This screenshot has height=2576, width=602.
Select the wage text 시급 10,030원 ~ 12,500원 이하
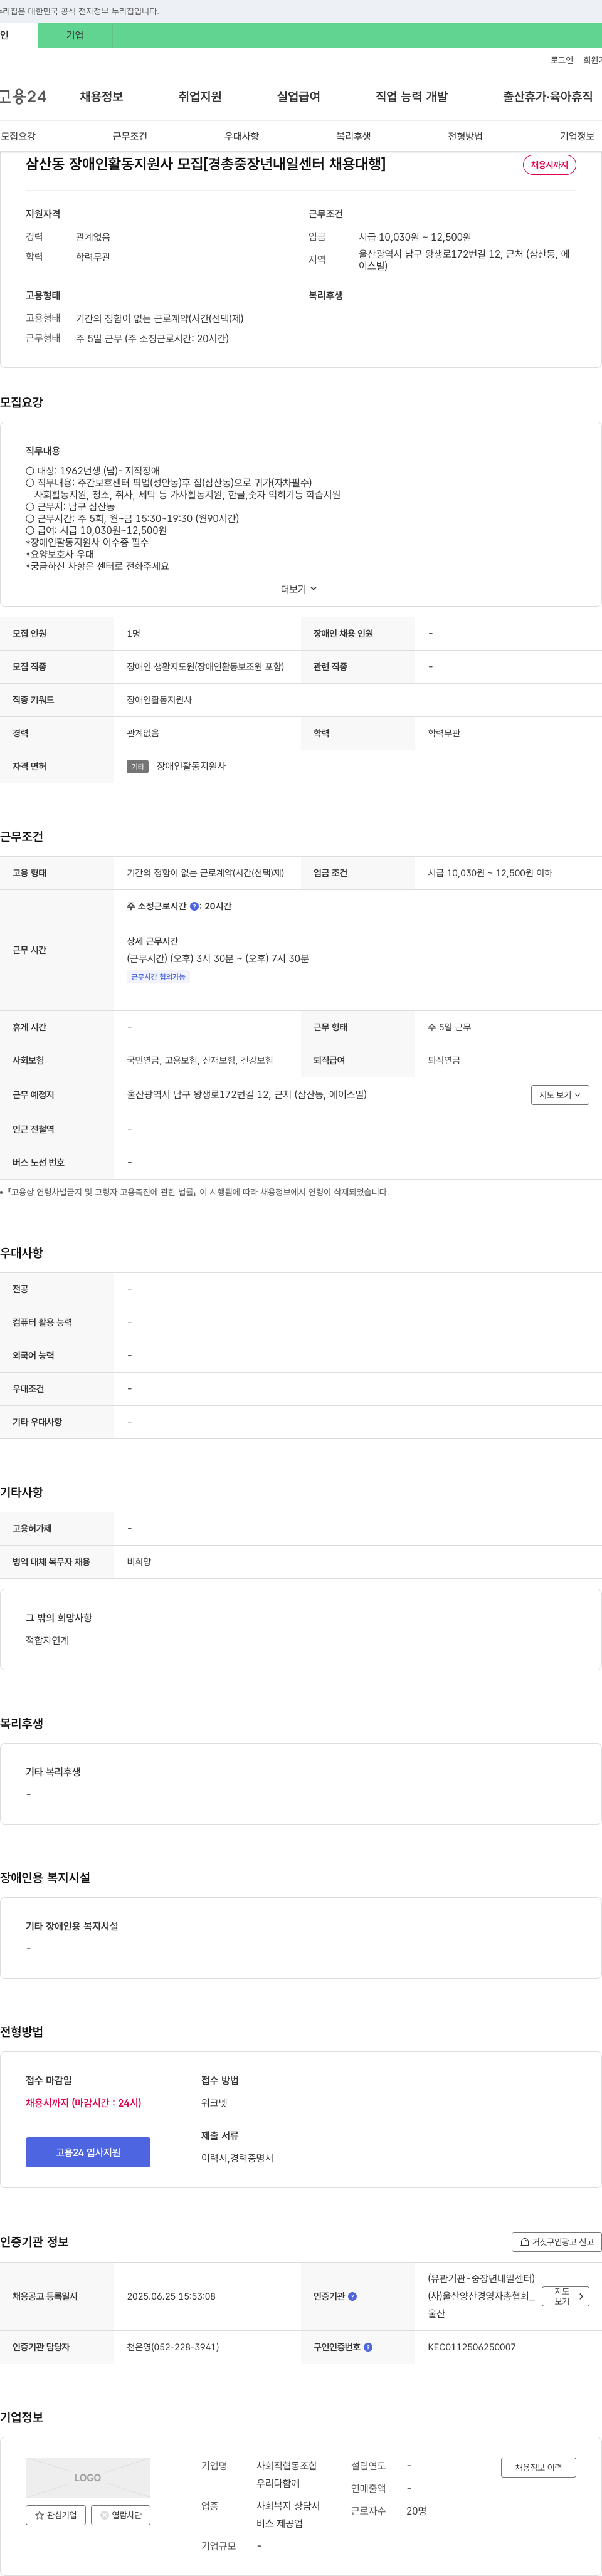coord(490,873)
